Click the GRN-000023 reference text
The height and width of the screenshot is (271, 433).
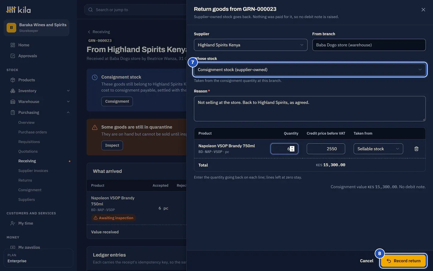coord(100,41)
